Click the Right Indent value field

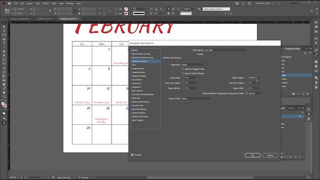[x=253, y=78]
